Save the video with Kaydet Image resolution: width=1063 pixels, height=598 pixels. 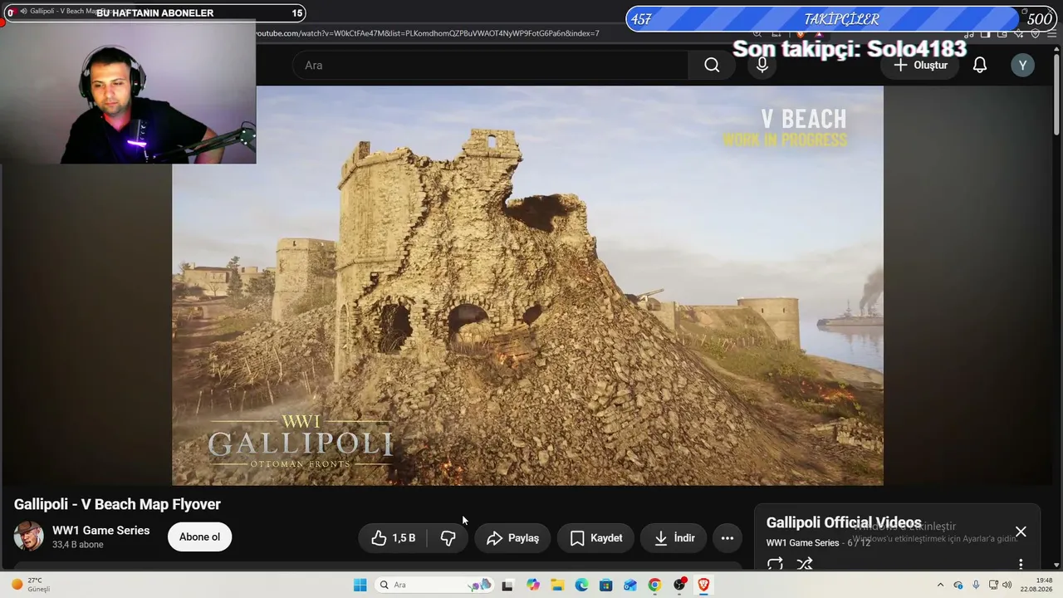click(595, 538)
